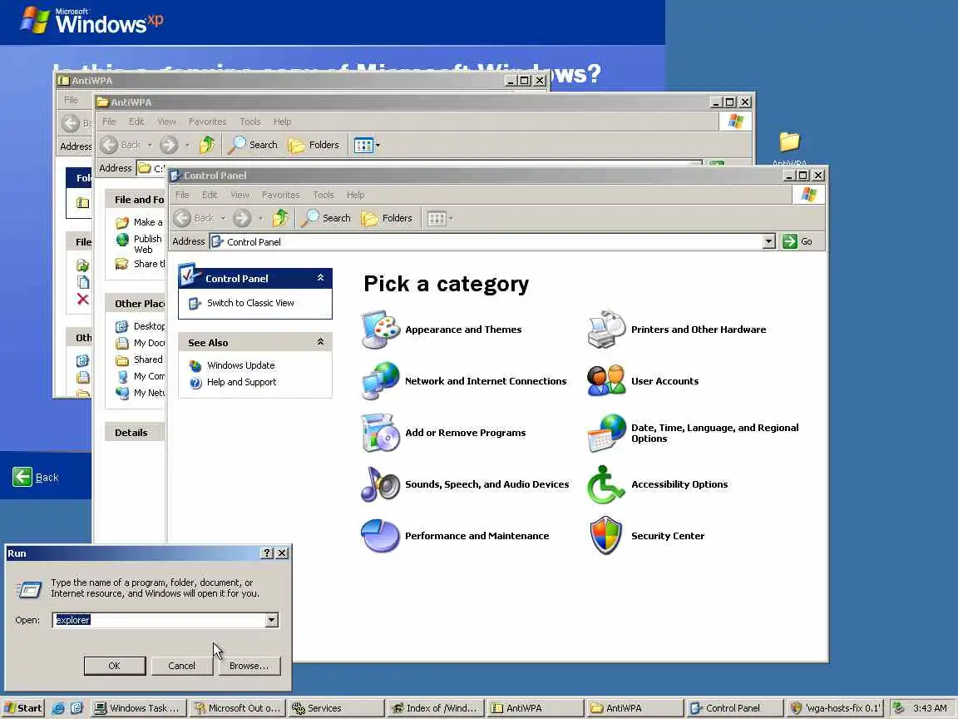Click Control Panel address bar field

point(486,241)
